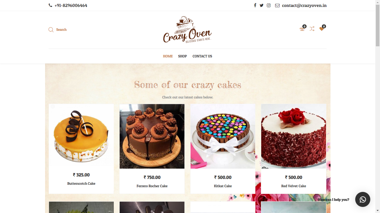Open WhatsApp chat help button
Screen dimensions: 380x213
[363, 199]
